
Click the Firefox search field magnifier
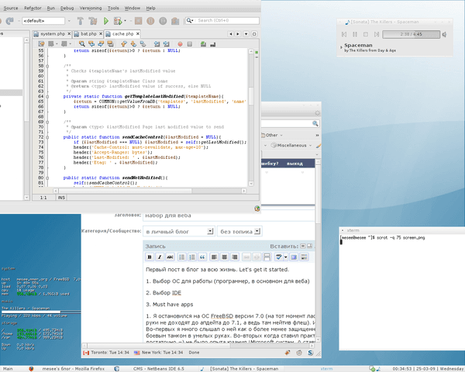pyautogui.click(x=315, y=123)
